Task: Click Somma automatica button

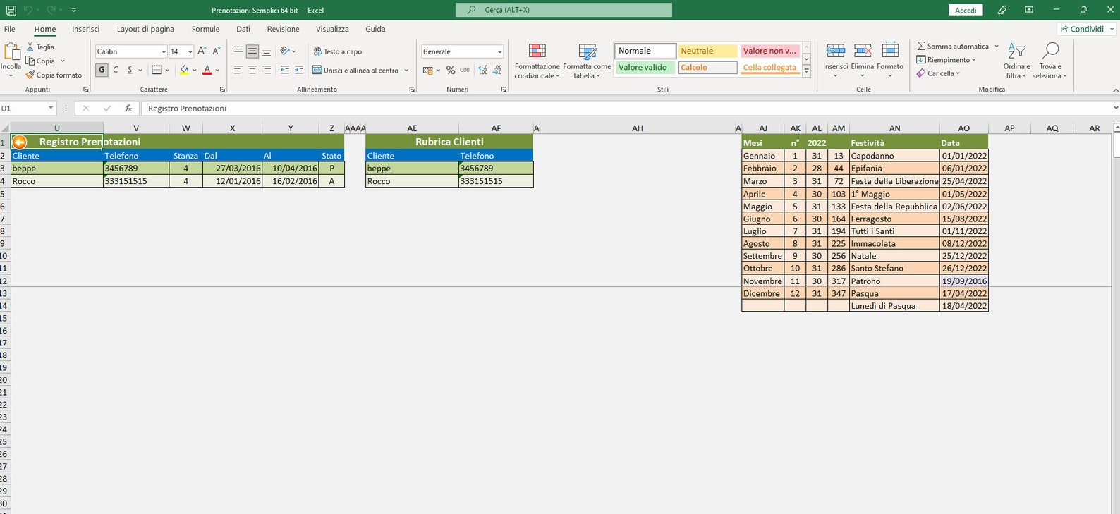Action: [x=953, y=47]
